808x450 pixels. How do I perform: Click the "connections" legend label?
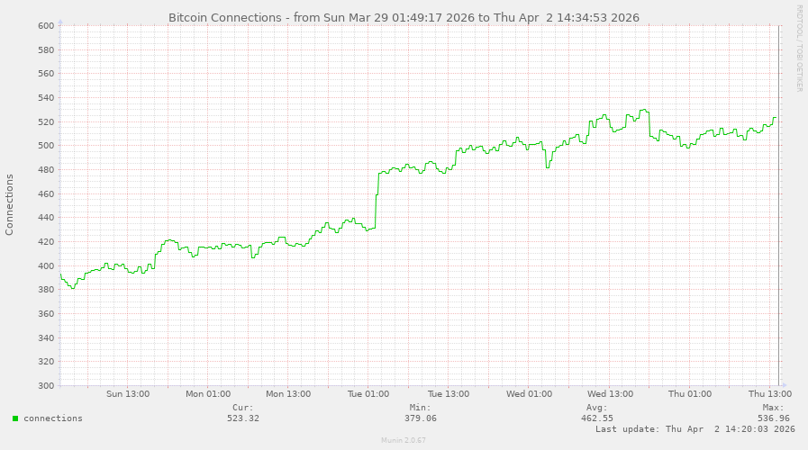tap(53, 418)
